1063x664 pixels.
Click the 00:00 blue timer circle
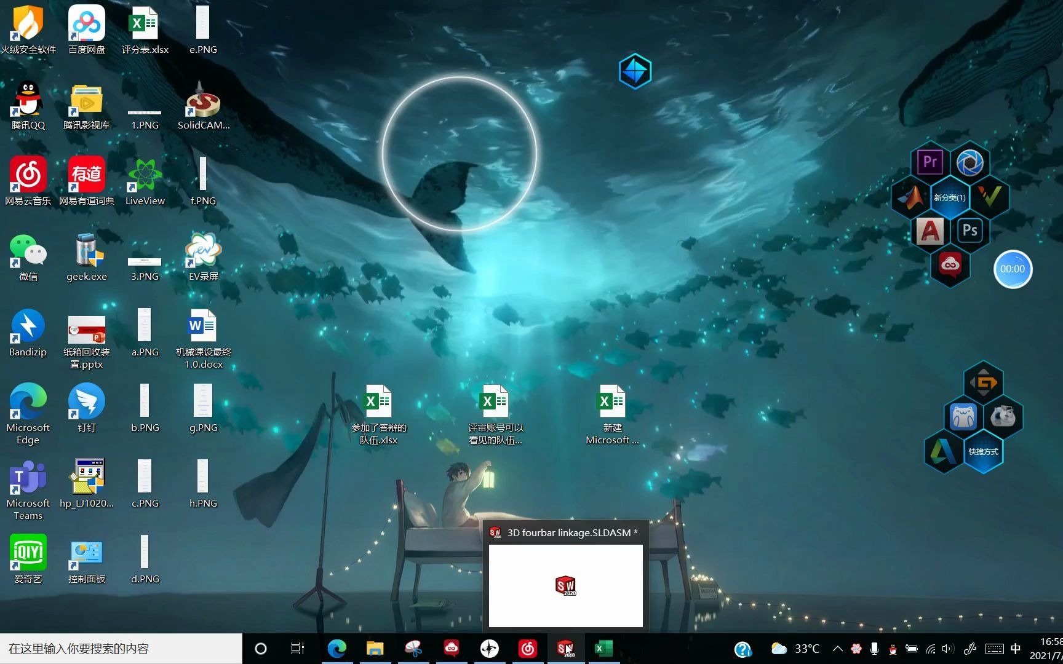tap(1013, 269)
